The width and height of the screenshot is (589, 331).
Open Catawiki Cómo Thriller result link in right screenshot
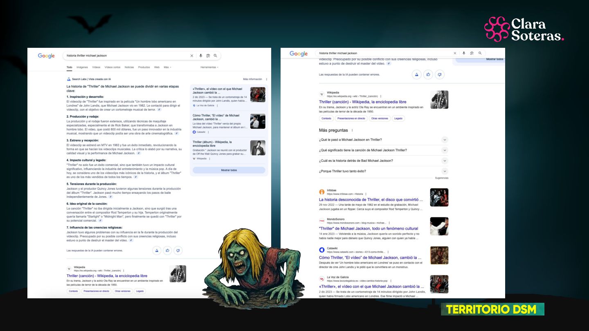pyautogui.click(x=370, y=257)
